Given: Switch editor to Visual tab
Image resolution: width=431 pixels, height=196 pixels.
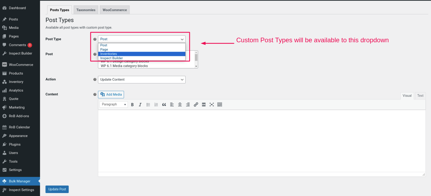Looking at the screenshot, I should click(407, 96).
